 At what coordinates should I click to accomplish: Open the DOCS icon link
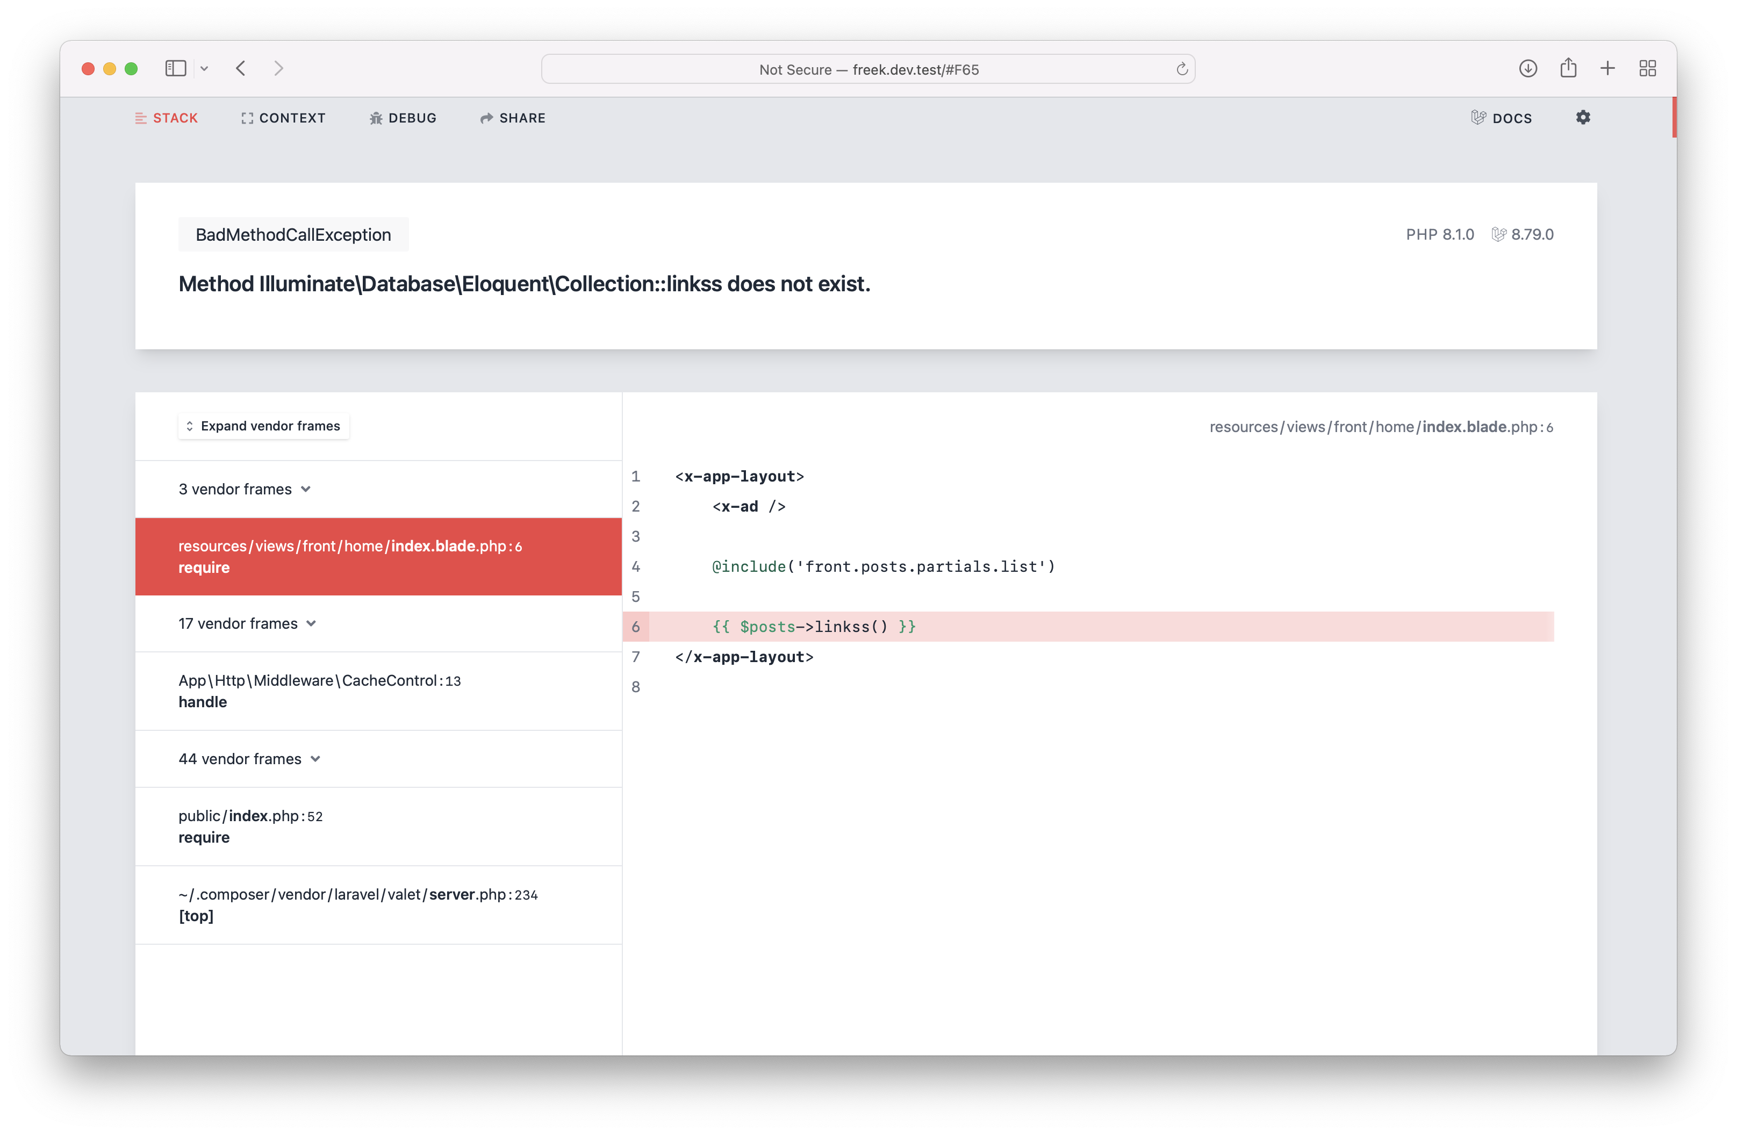tap(1502, 118)
